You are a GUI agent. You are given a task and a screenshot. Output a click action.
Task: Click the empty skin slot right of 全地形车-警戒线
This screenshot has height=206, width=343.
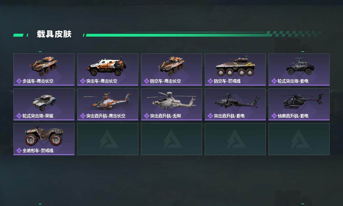click(108, 139)
